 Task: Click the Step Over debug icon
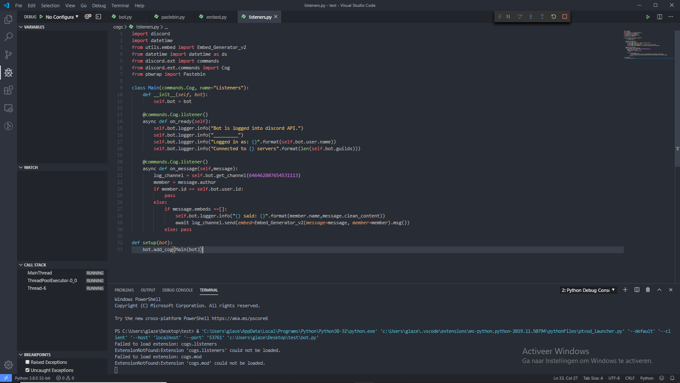tap(519, 16)
